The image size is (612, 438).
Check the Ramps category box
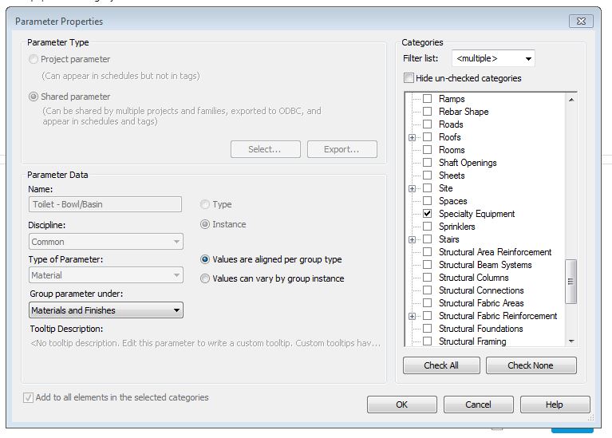[x=428, y=98]
